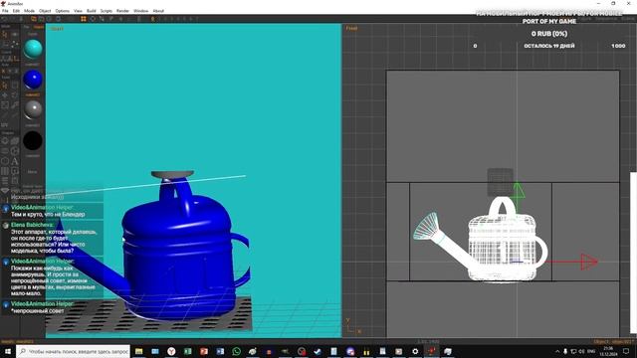
Task: Click the orange folder icon in the top toolbar
Action: pos(33,19)
